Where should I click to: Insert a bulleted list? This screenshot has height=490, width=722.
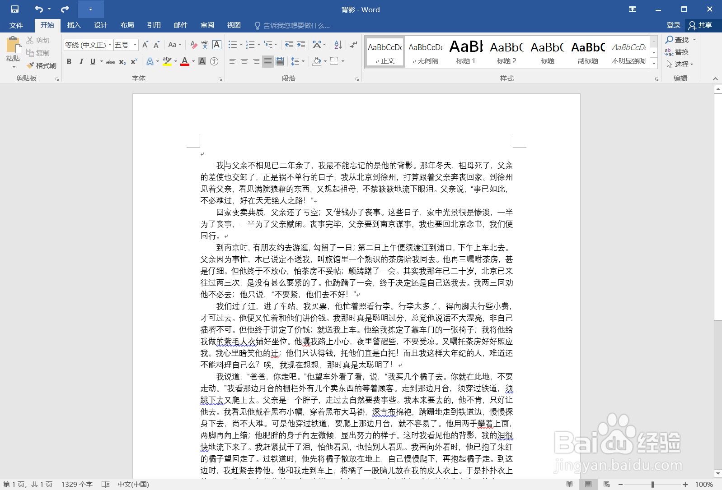click(233, 45)
